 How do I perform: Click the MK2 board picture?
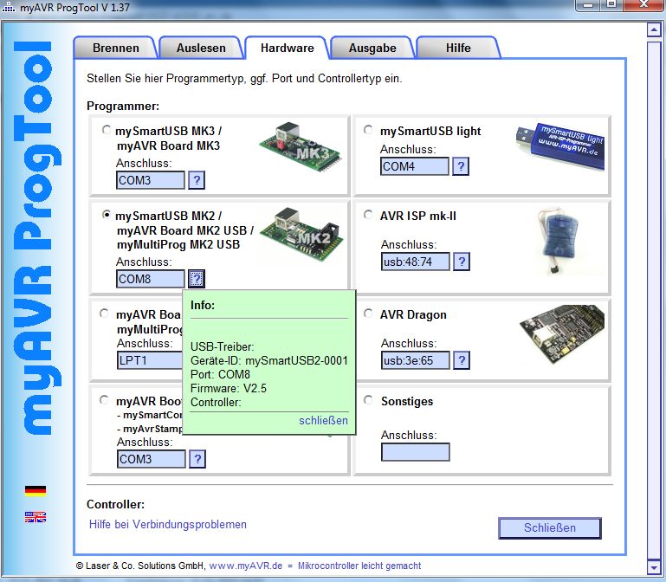pyautogui.click(x=301, y=234)
